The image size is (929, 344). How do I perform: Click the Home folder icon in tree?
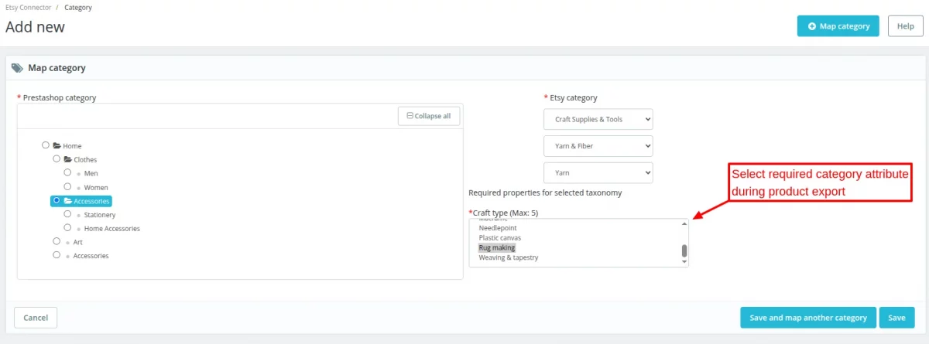[x=57, y=145]
